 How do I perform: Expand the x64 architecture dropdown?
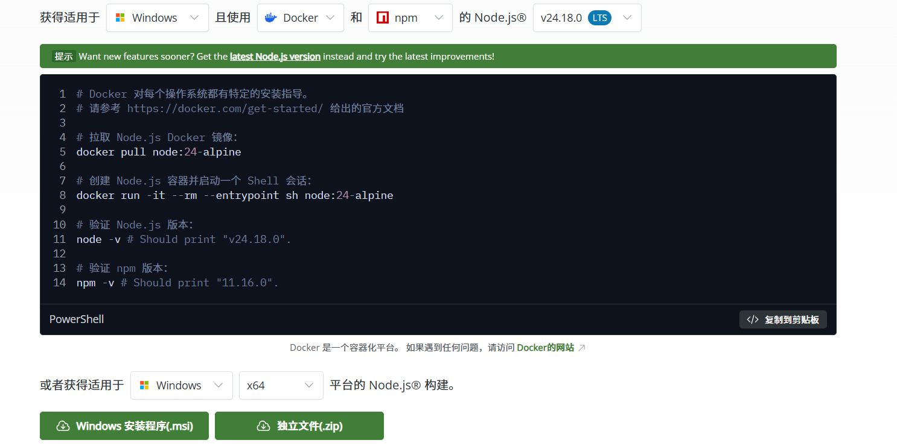pyautogui.click(x=281, y=385)
